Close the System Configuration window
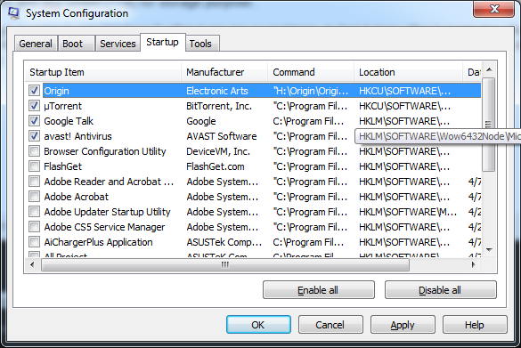Image resolution: width=521 pixels, height=348 pixels. click(x=493, y=9)
